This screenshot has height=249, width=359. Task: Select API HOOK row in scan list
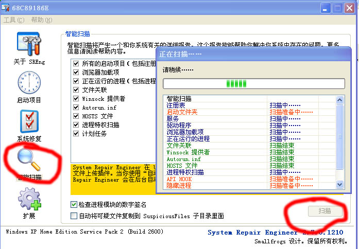(x=249, y=179)
